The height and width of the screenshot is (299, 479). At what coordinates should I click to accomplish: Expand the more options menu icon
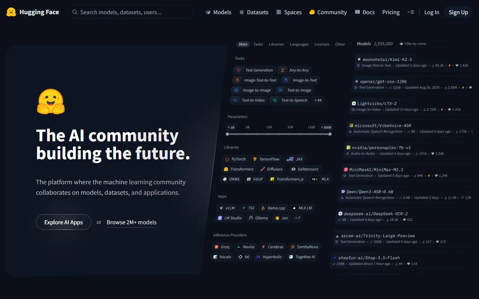(411, 12)
